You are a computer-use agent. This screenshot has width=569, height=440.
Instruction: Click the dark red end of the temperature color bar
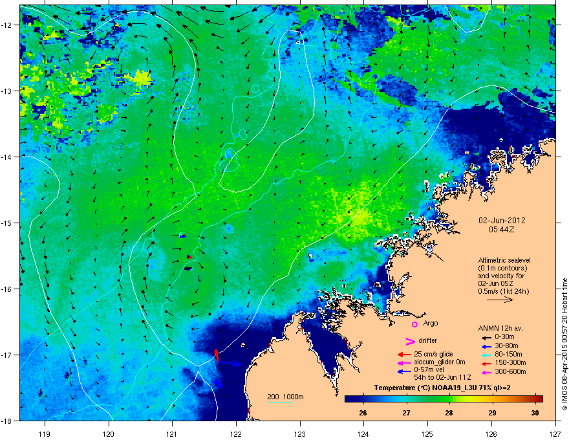coord(539,399)
